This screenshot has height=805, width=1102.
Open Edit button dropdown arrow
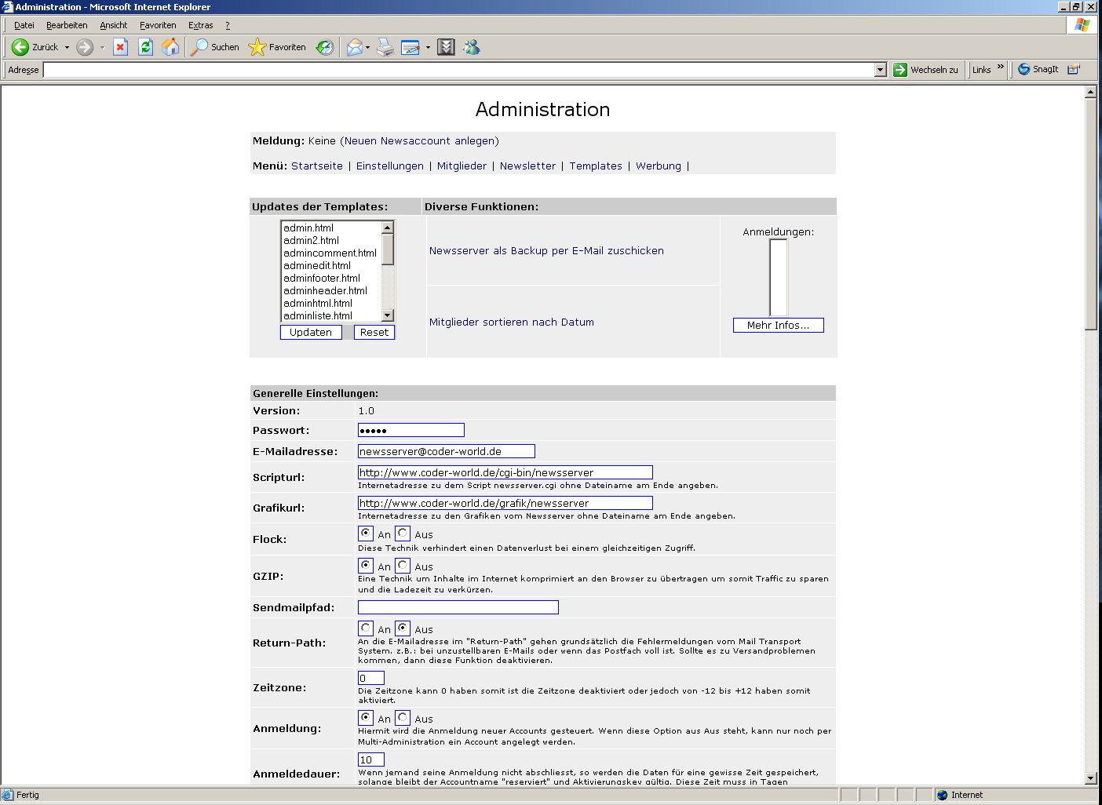pos(428,47)
